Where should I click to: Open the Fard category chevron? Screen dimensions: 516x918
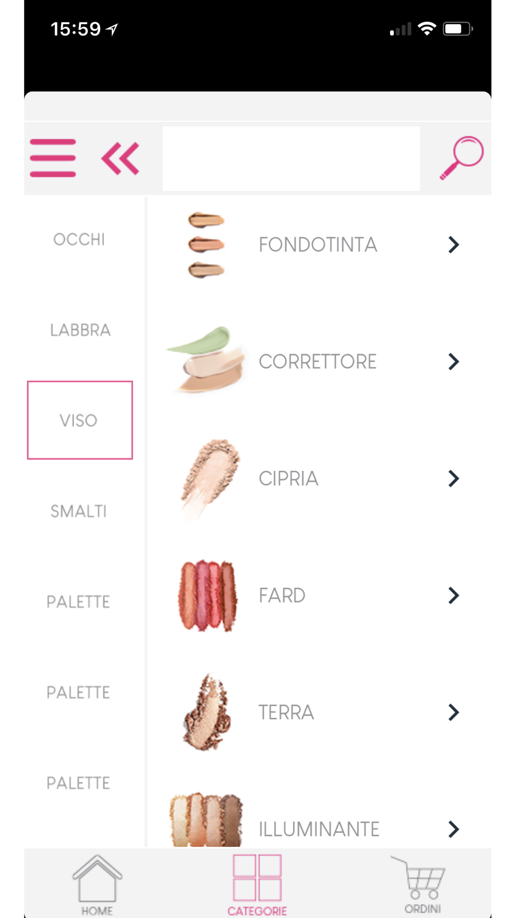(454, 595)
